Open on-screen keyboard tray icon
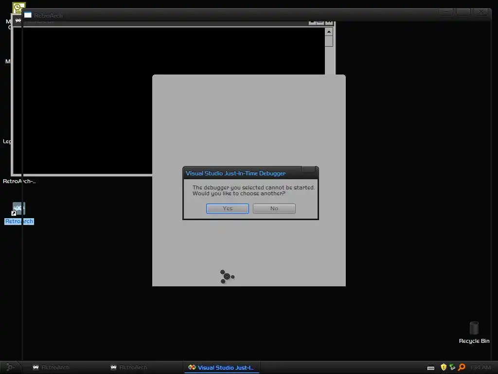498x374 pixels. pyautogui.click(x=431, y=368)
